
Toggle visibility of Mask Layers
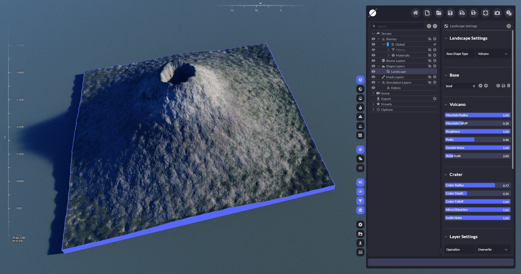[373, 77]
